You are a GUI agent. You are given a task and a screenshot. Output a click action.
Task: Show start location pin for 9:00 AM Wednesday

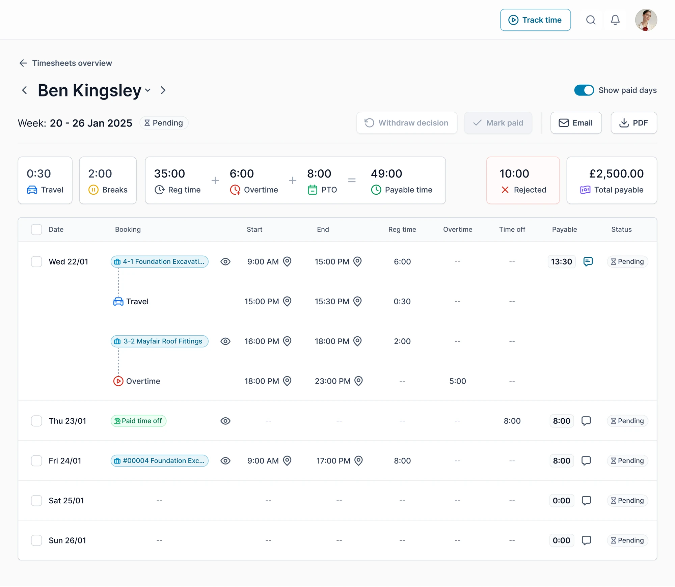click(x=287, y=261)
